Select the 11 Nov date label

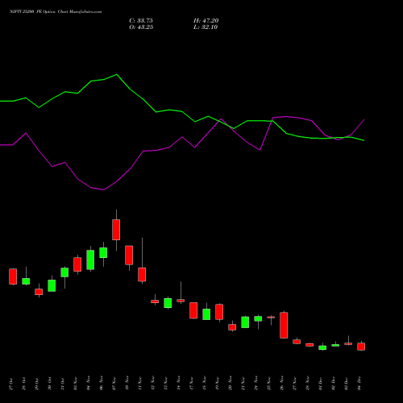pyautogui.click(x=140, y=384)
